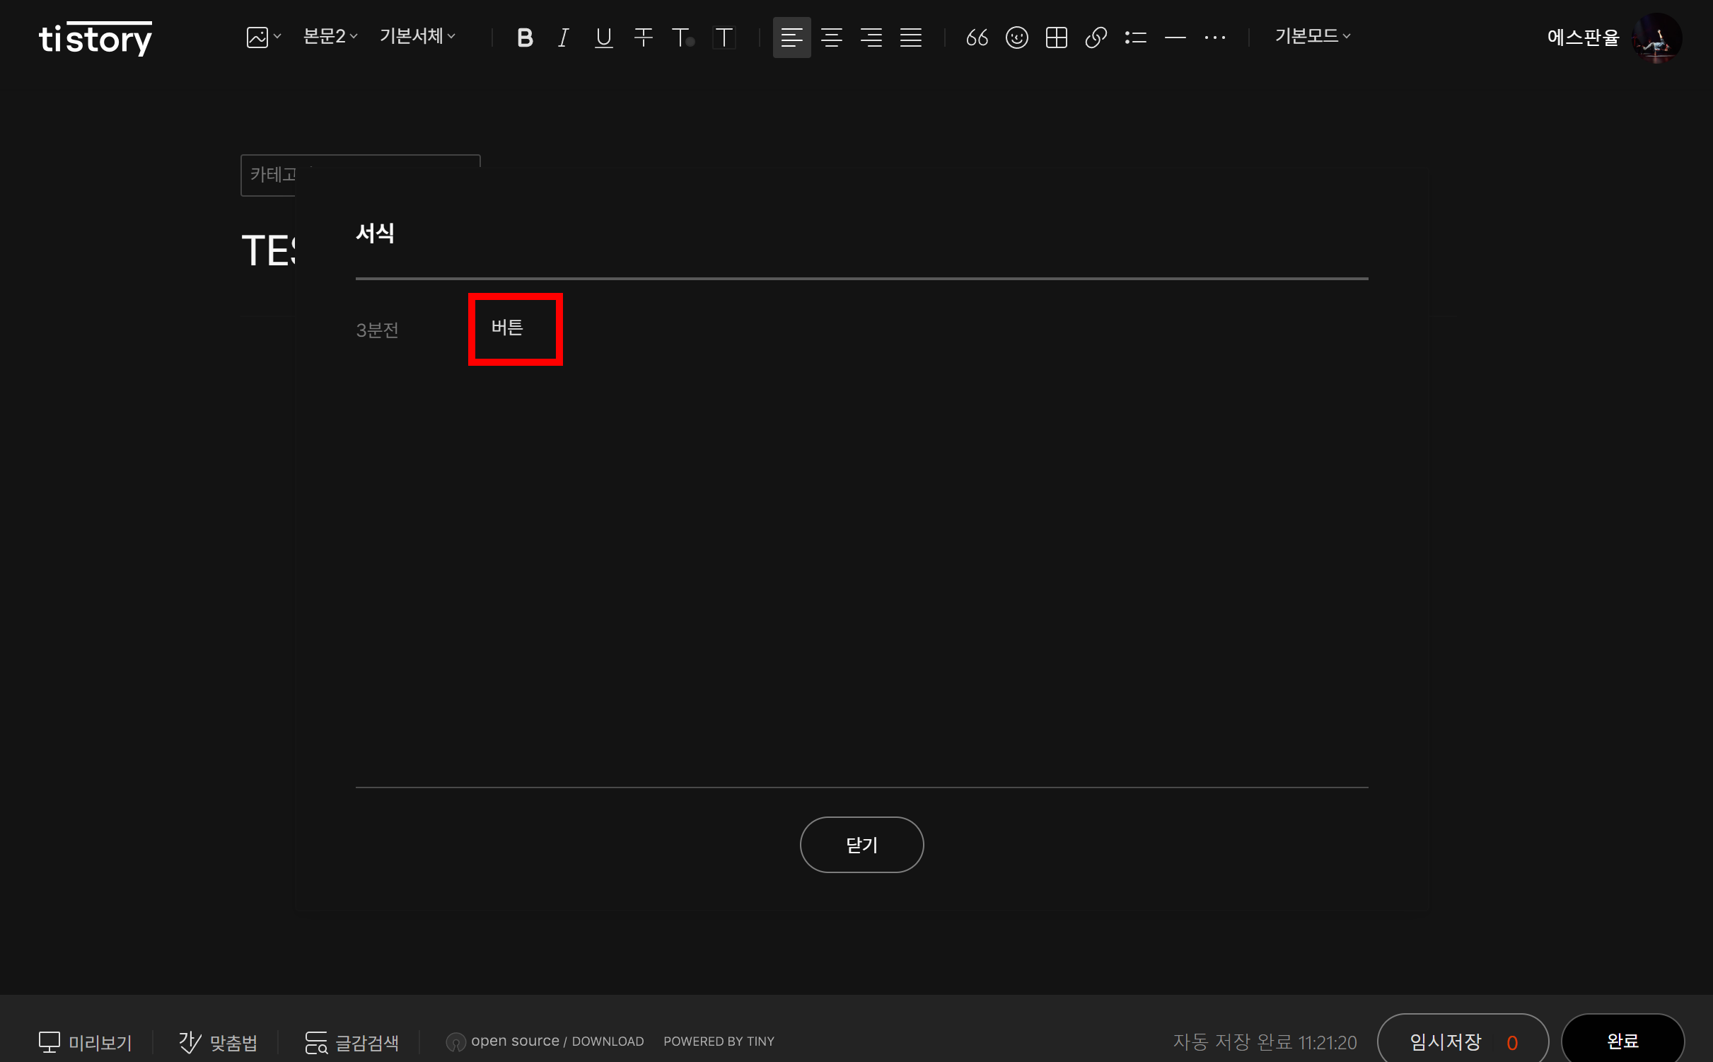The height and width of the screenshot is (1062, 1713).
Task: Select the 버튼 saved template
Action: point(507,328)
